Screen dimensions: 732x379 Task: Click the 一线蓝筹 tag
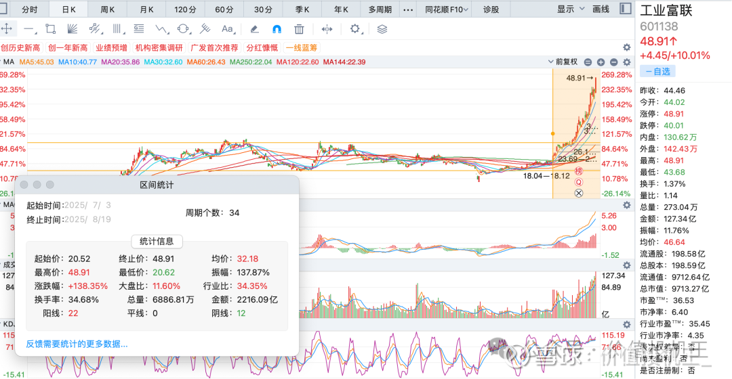302,47
